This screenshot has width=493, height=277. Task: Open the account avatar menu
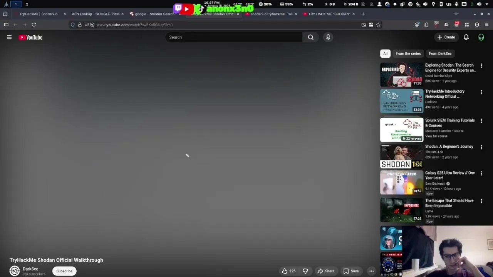pos(481,37)
